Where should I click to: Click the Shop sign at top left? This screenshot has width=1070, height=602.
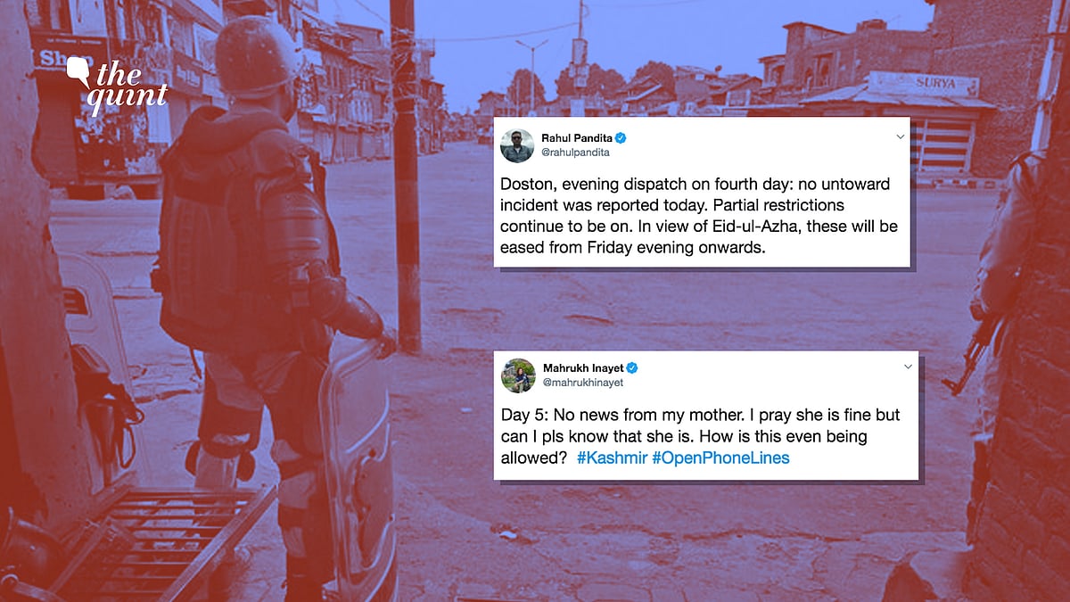[58, 59]
